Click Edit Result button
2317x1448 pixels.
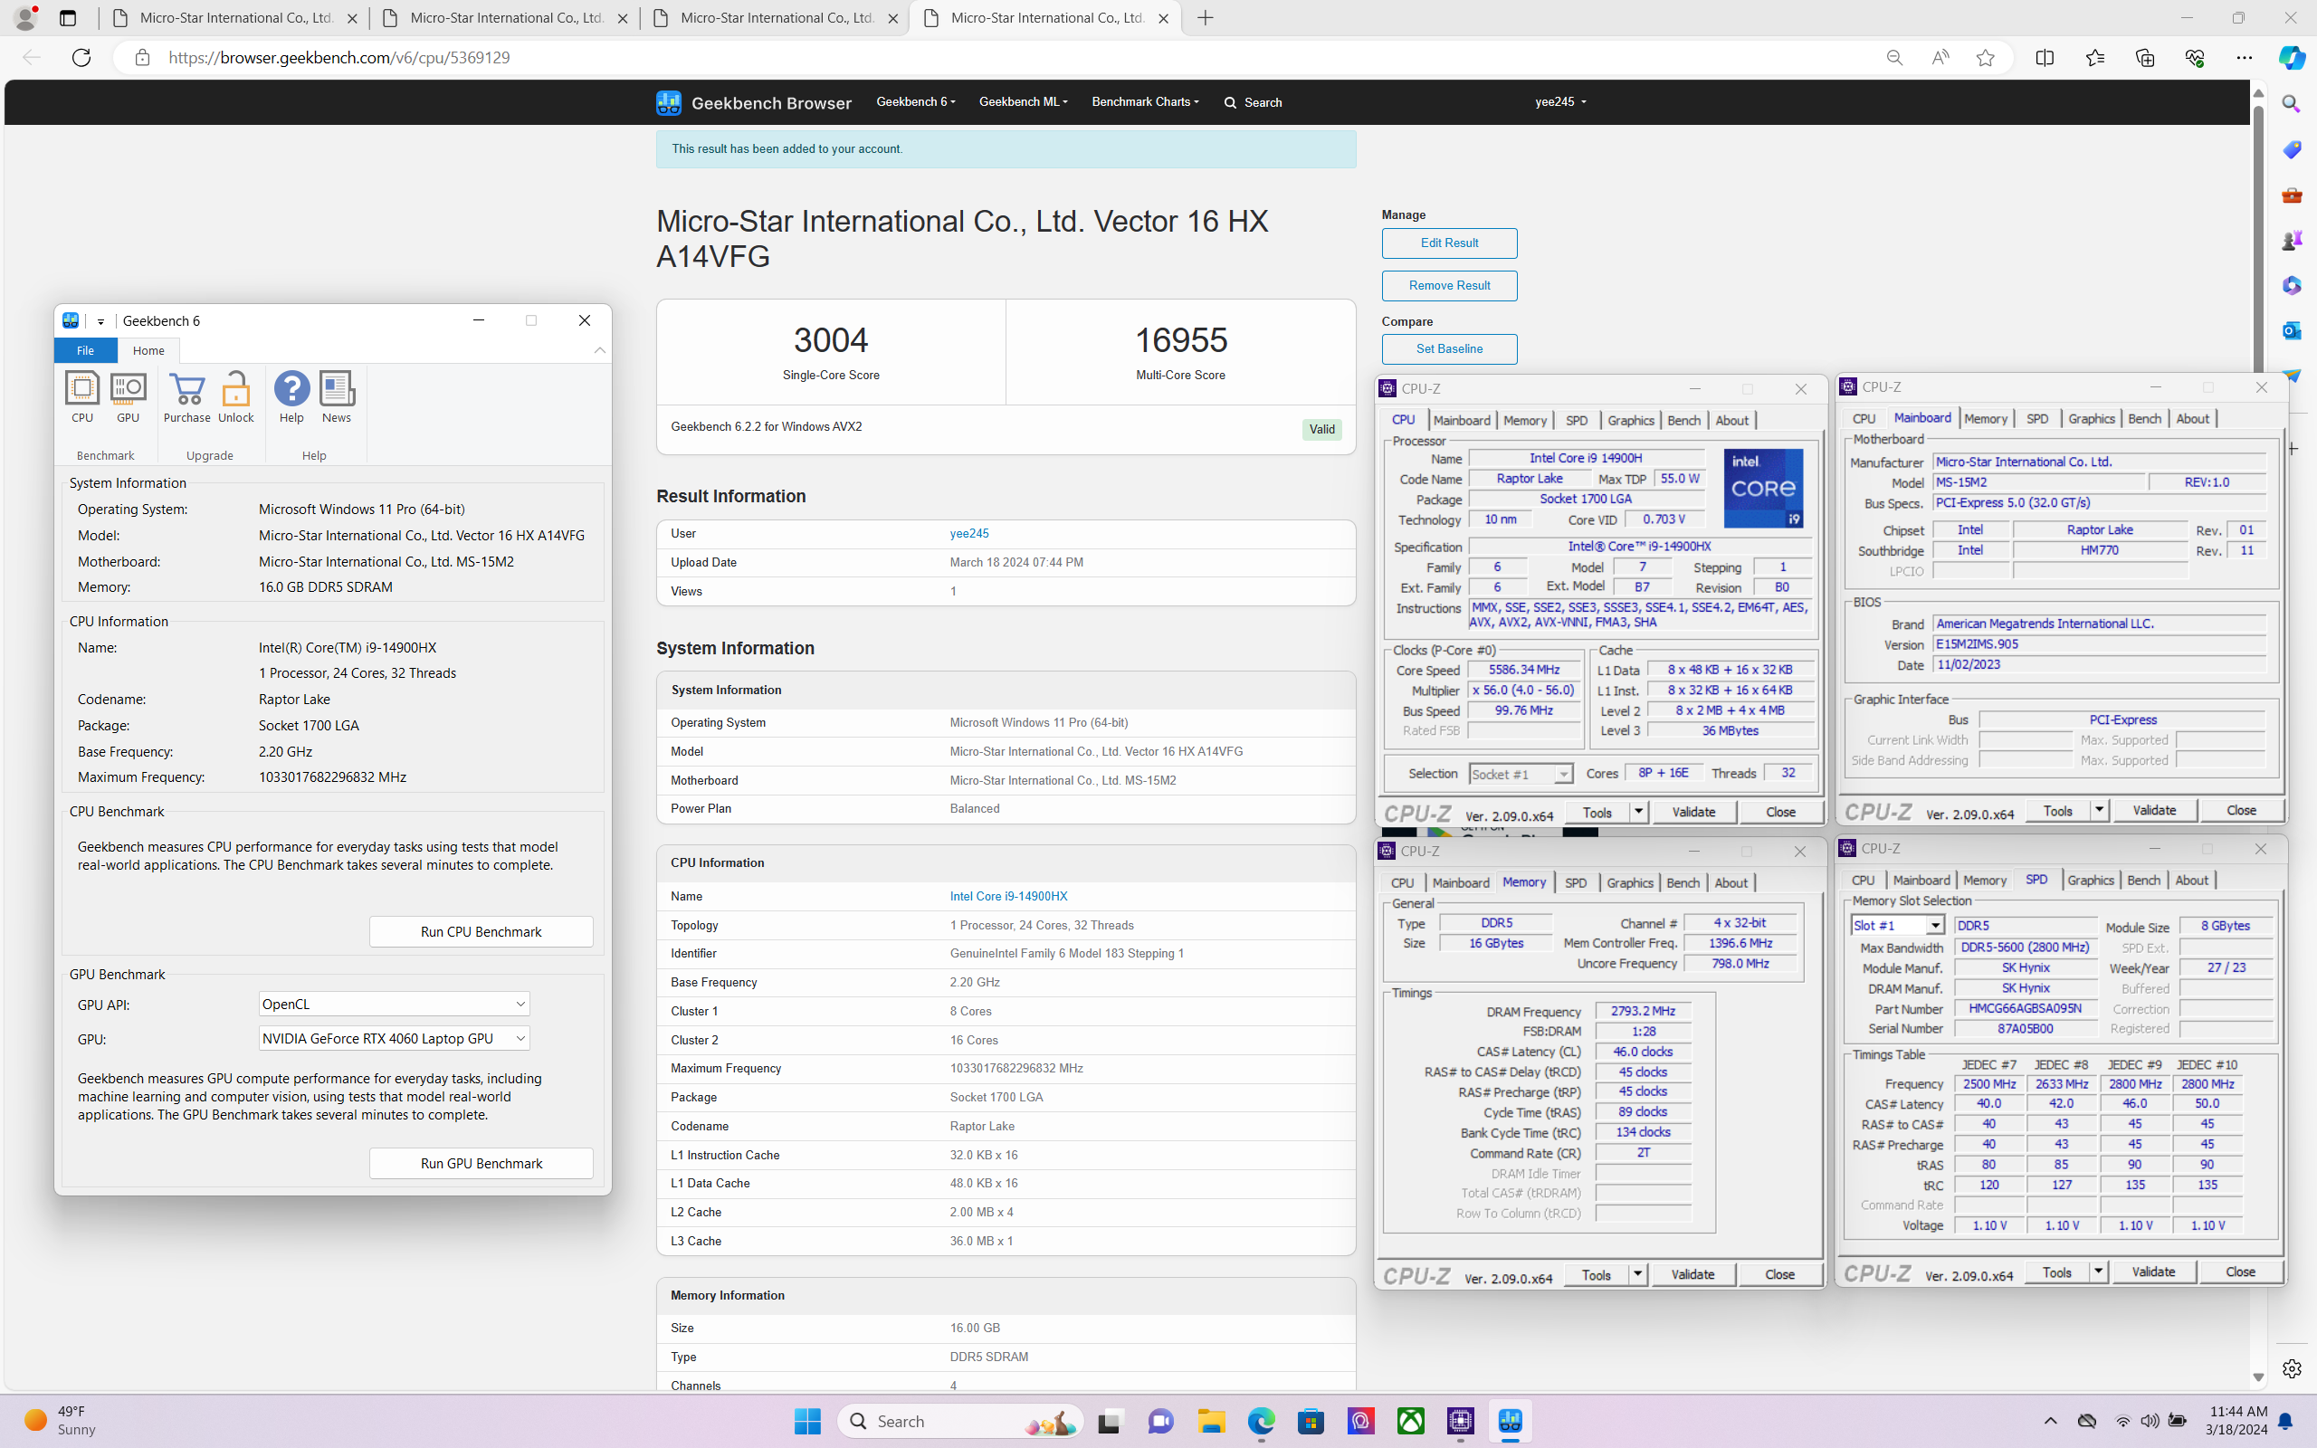(1449, 243)
